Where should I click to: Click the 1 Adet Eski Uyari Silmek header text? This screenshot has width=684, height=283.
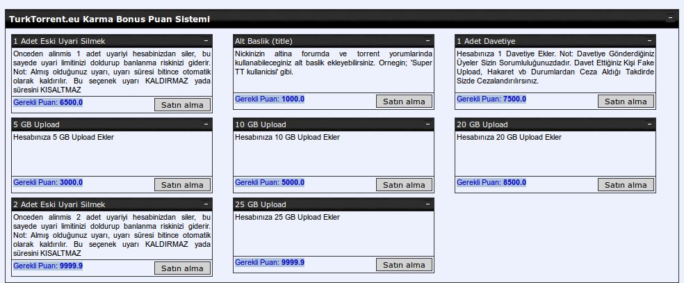point(59,41)
